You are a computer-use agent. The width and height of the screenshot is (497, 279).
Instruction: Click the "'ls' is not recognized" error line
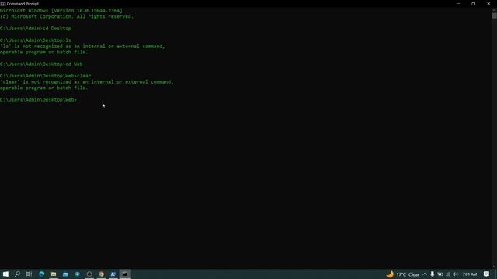pos(82,46)
